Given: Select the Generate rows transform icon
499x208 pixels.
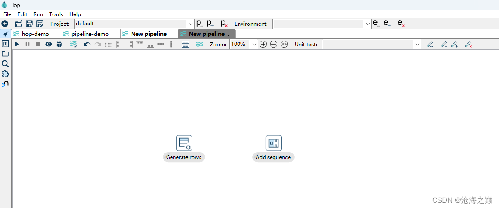Looking at the screenshot, I should 184,143.
